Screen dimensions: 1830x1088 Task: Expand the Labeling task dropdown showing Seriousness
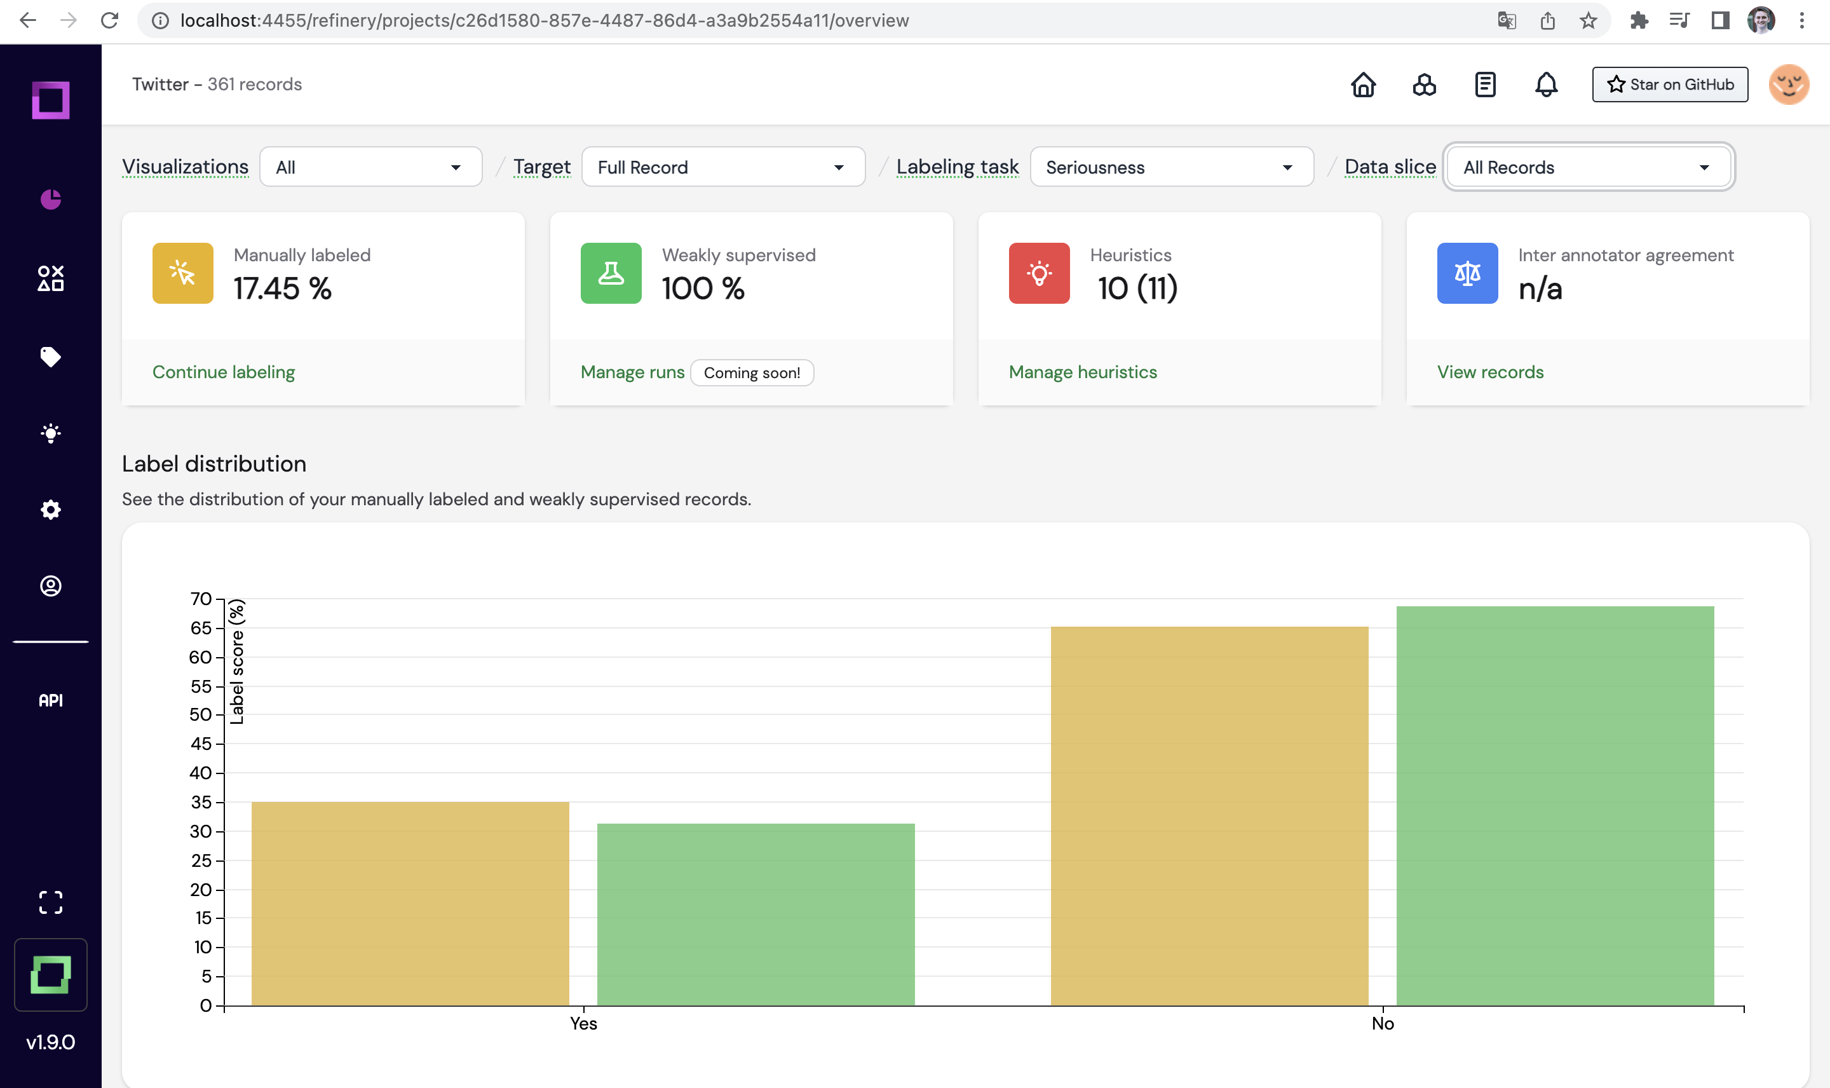1170,167
